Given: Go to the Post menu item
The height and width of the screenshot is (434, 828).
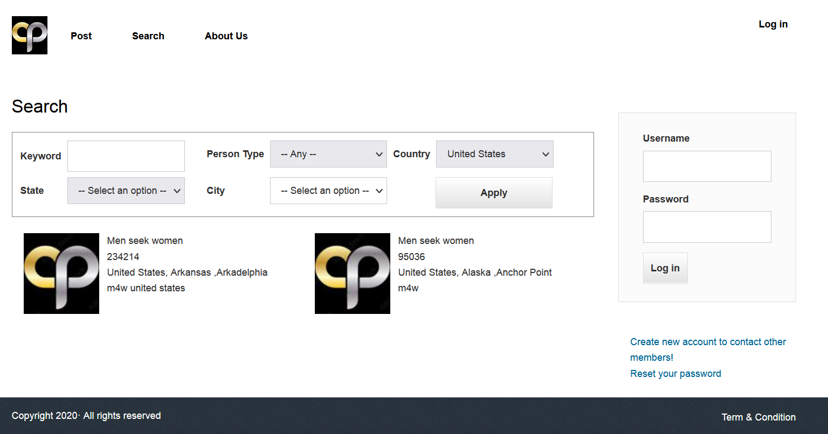Looking at the screenshot, I should 81,36.
